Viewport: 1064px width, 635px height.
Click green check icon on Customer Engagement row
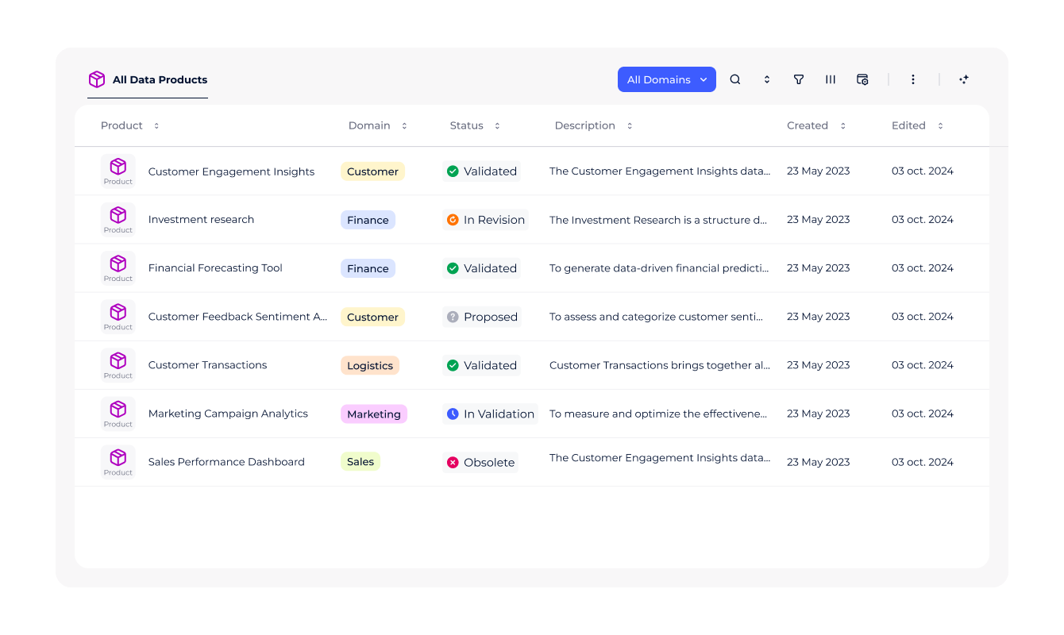pyautogui.click(x=453, y=171)
